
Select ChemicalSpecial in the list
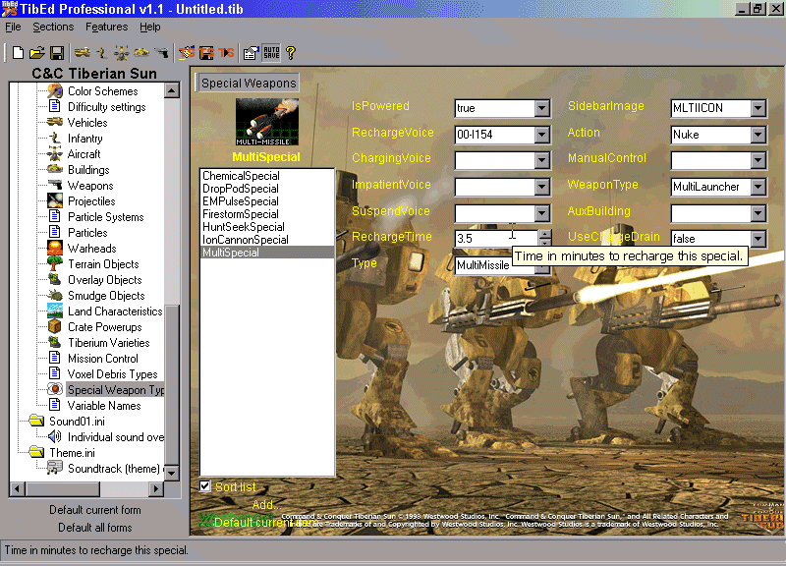pos(241,176)
